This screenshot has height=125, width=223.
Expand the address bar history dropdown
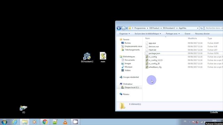(x=198, y=28)
